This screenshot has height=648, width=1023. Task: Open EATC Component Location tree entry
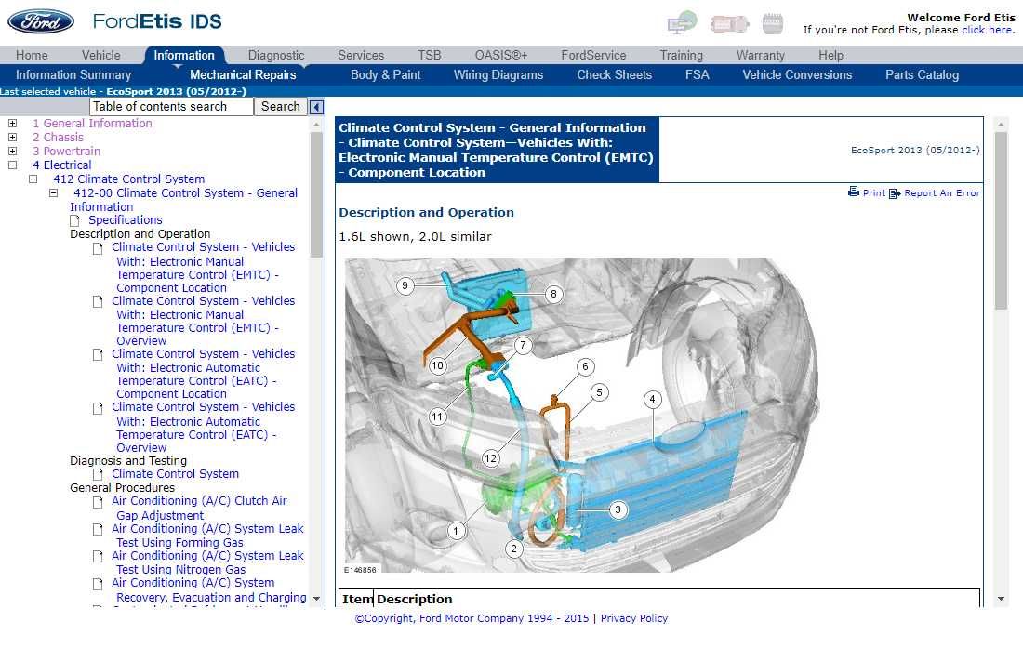[203, 374]
